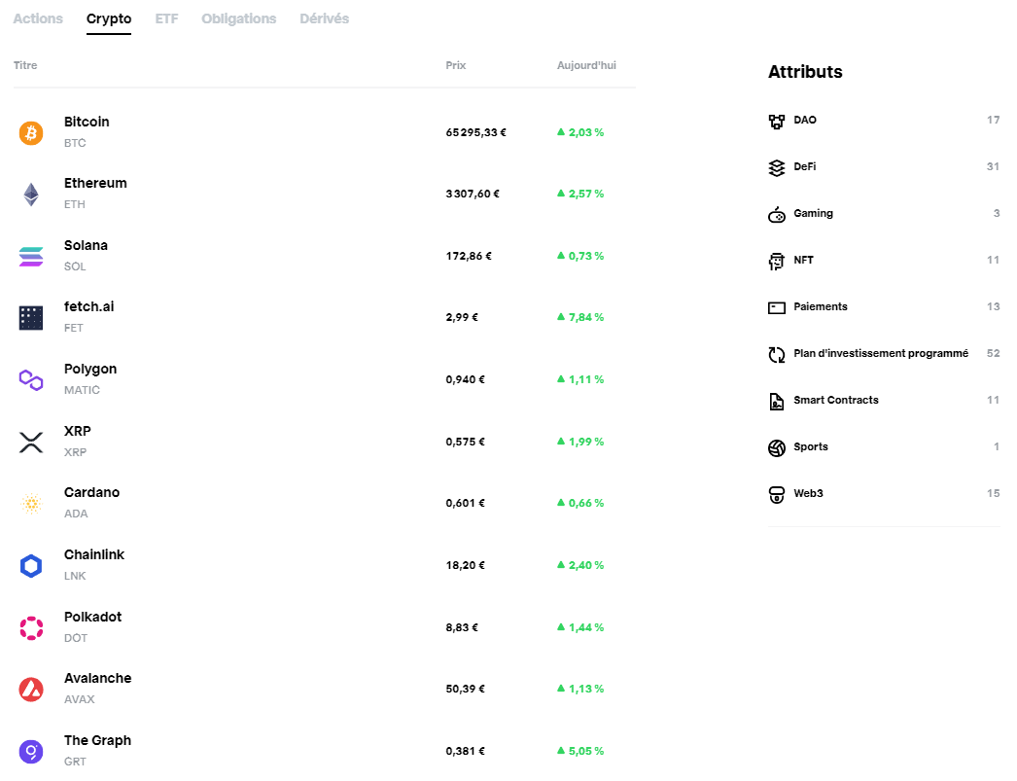Click Cardano price 0,601 €
This screenshot has height=781, width=1017.
(465, 504)
